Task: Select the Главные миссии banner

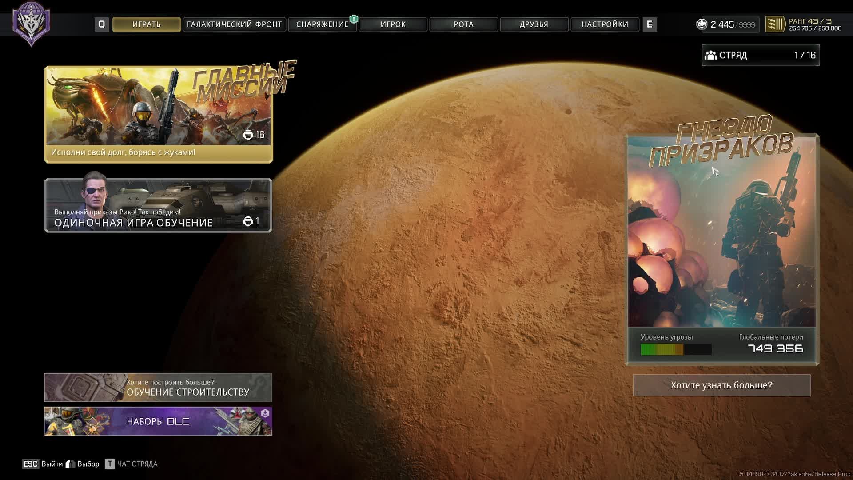Action: click(158, 115)
